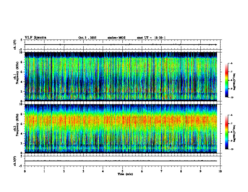Image resolution: width=248 pixels, height=192 pixels.
Task: Click the ch.2 spectrogram color bar
Action: [x=226, y=132]
